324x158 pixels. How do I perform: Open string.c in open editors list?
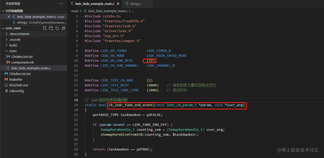[34, 23]
